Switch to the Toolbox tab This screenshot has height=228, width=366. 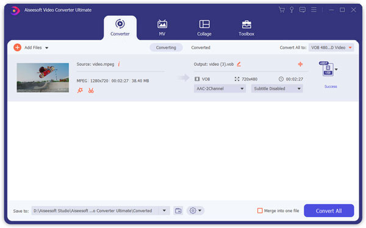tap(246, 28)
